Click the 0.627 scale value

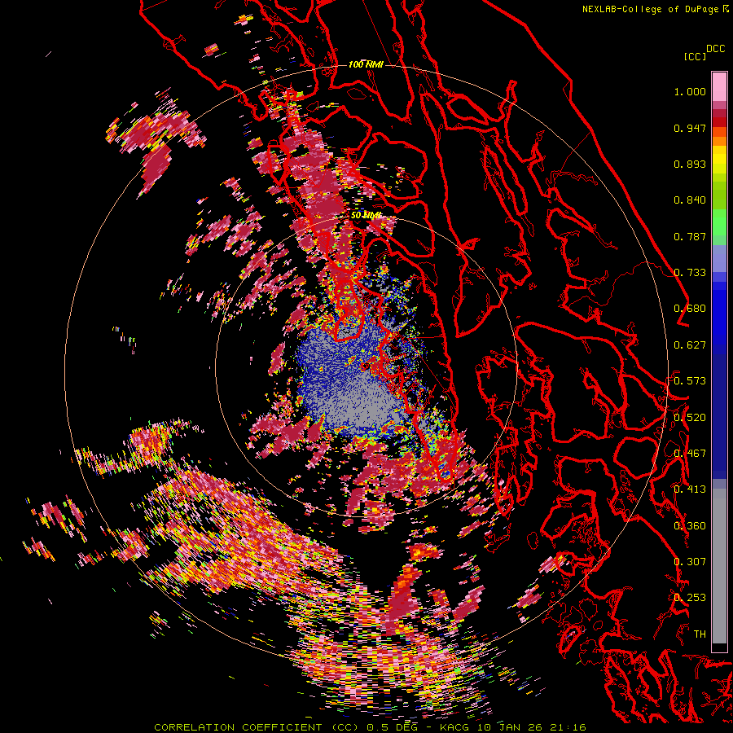[690, 345]
